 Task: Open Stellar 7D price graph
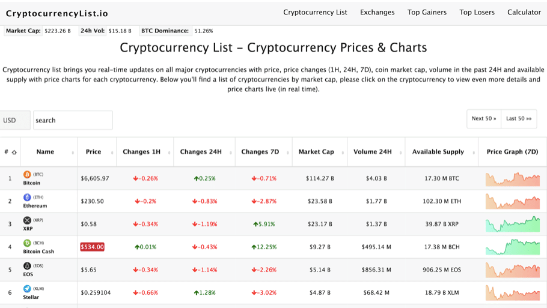(513, 293)
